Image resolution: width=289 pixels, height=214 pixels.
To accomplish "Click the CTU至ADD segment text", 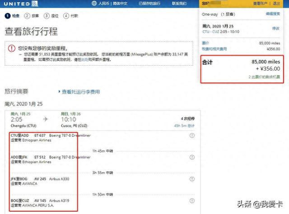I will click(20, 135).
